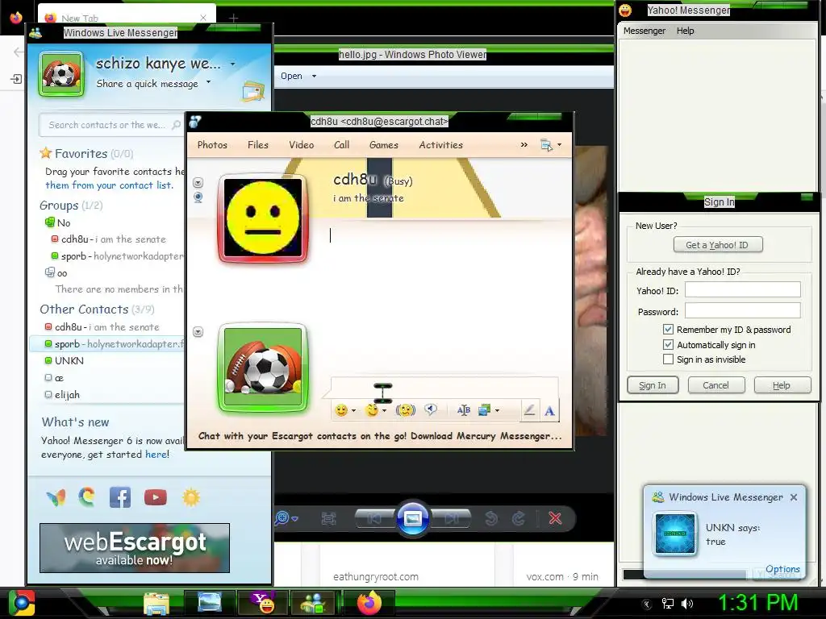Enable Sign in as invisible checkbox
The height and width of the screenshot is (619, 826).
[x=668, y=359]
